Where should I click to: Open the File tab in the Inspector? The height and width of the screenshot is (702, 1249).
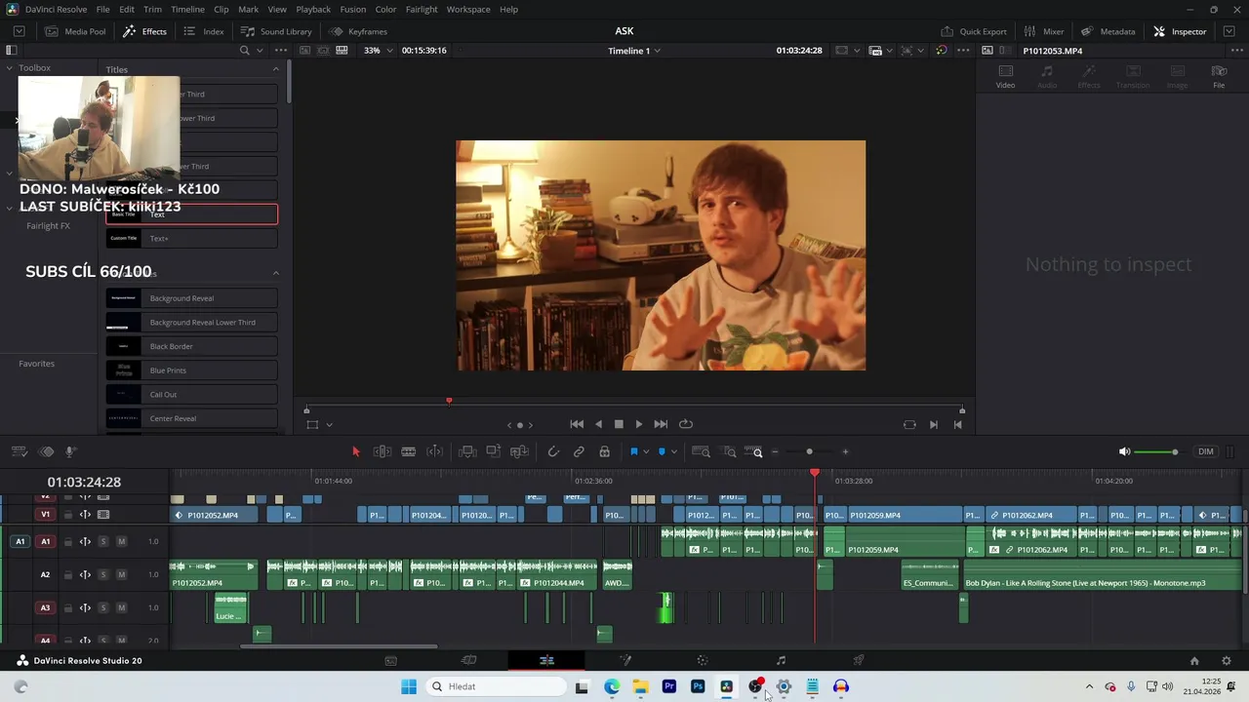1219,76
